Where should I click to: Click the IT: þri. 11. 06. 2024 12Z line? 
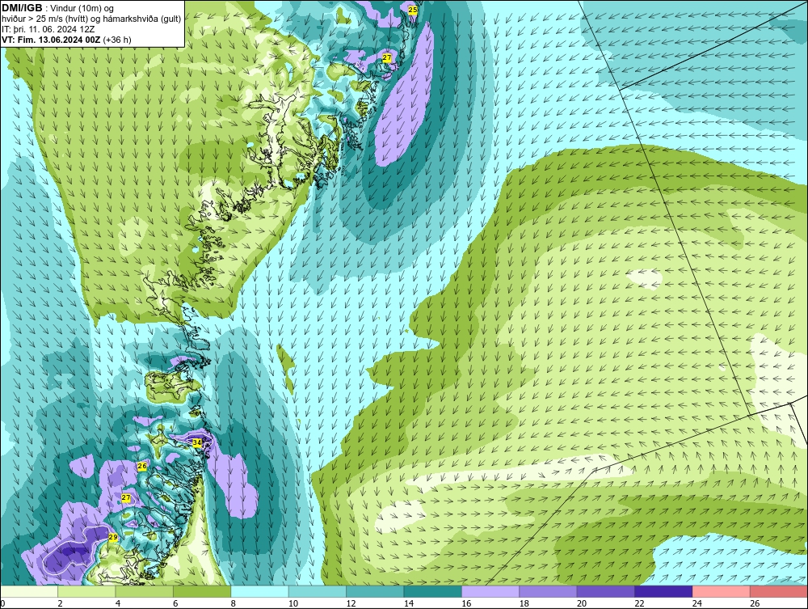tap(48, 29)
